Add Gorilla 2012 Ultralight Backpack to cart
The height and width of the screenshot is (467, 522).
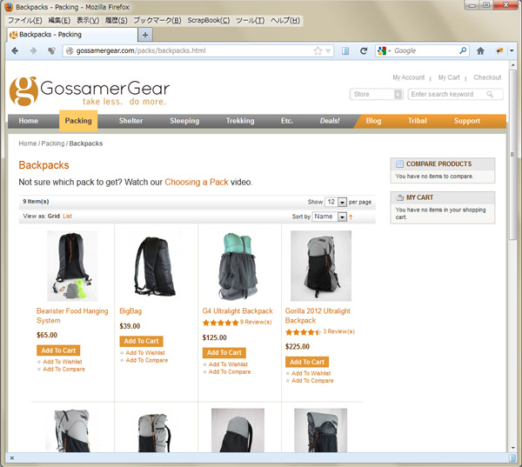pyautogui.click(x=307, y=362)
